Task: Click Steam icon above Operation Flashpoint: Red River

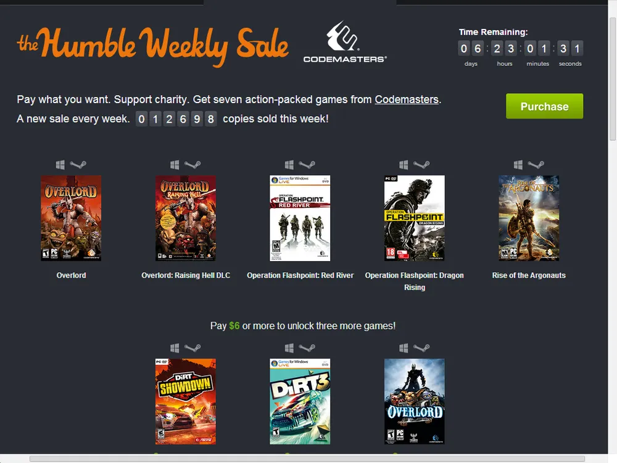Action: (307, 165)
